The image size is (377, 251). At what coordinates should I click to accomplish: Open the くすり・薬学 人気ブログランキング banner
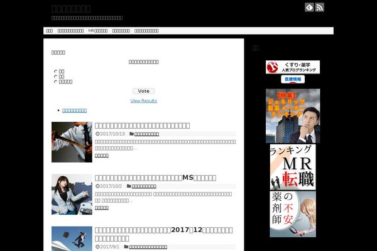point(293,67)
